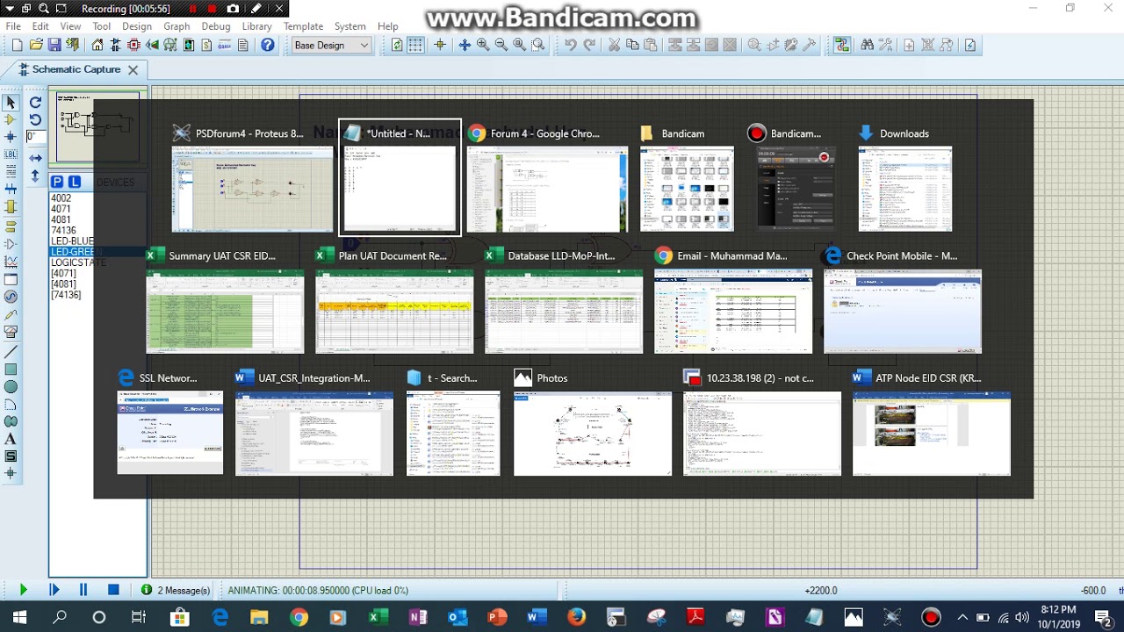
Task: Toggle the Wire Autorouter icon
Action: pyautogui.click(x=842, y=45)
